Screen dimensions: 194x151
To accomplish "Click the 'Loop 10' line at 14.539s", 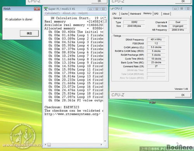I will coord(76,66).
